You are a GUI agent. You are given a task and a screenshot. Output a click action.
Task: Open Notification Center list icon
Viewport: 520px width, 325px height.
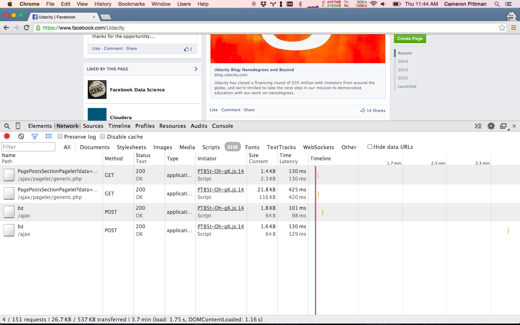point(508,4)
